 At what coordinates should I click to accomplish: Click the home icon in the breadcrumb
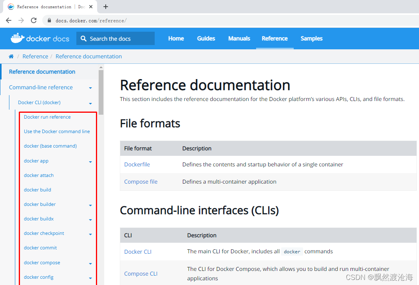(11, 56)
